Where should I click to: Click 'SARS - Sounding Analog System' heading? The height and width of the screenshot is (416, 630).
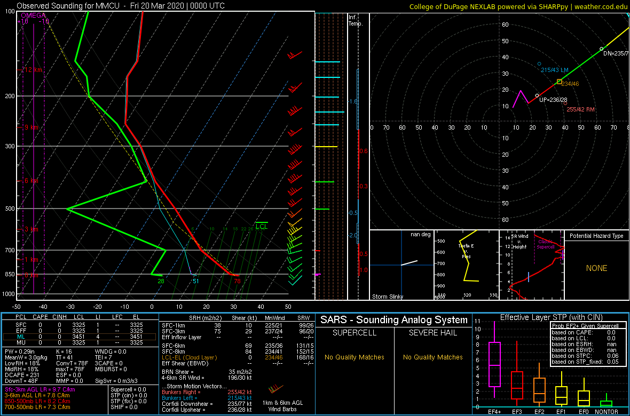[394, 320]
